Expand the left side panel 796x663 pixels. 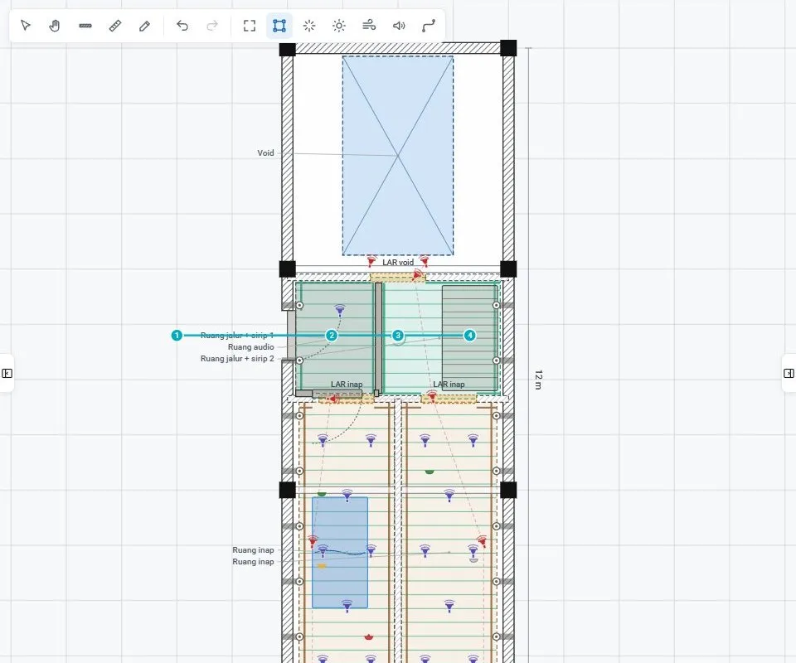pos(7,373)
